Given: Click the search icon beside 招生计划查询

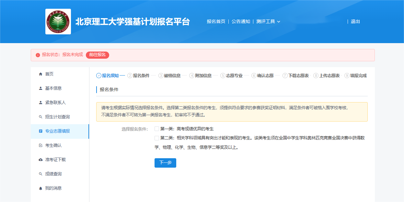Looking at the screenshot, I should click(x=40, y=117).
